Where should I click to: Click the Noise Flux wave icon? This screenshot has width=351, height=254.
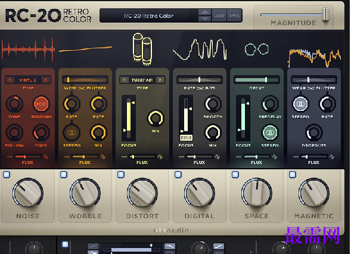click(46, 157)
